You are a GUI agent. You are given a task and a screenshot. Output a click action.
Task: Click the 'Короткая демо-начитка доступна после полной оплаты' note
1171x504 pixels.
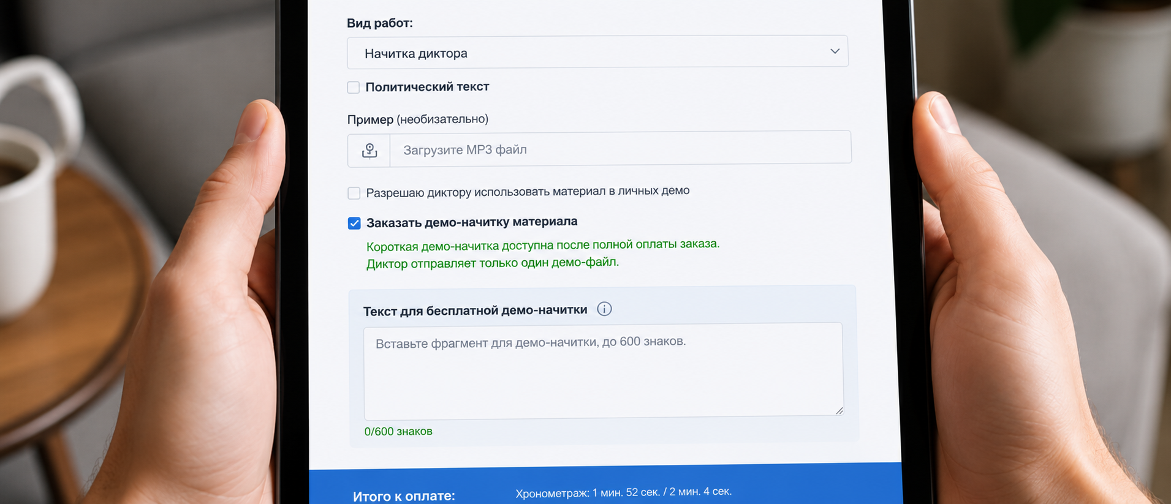point(543,245)
